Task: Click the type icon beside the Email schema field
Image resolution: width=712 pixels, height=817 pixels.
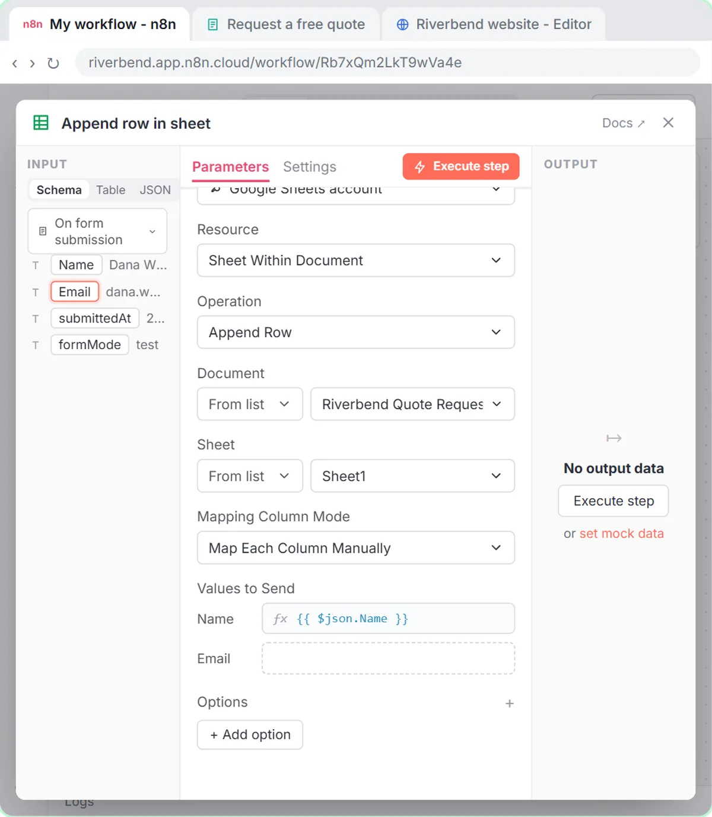Action: pos(36,292)
